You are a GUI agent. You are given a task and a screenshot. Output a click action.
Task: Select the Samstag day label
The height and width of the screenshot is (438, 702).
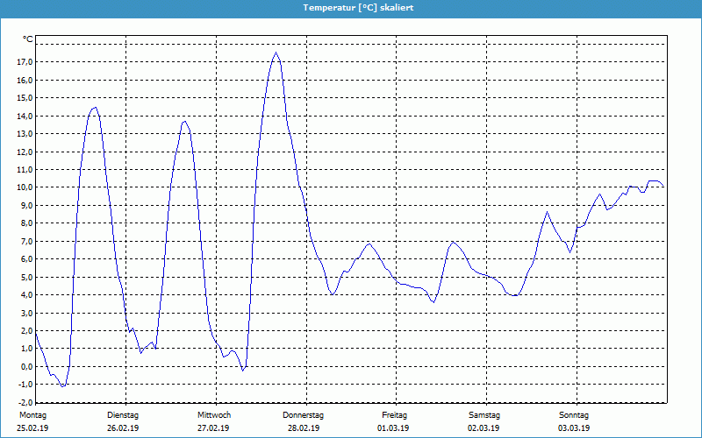(484, 415)
